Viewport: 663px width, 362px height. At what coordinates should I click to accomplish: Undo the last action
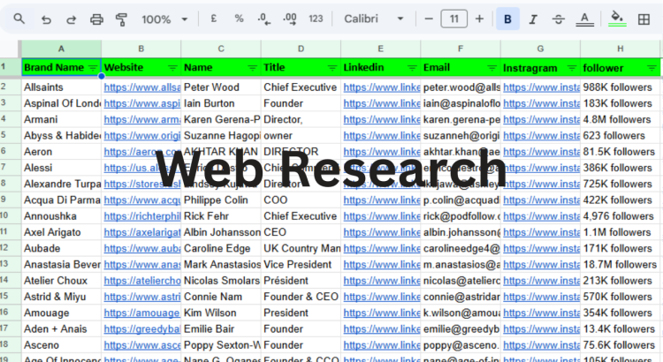click(x=46, y=19)
